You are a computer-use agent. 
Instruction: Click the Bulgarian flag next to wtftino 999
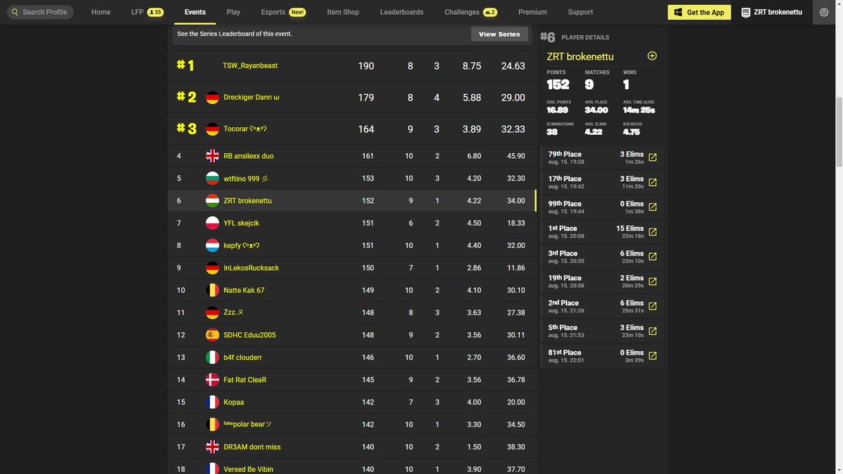(x=212, y=178)
